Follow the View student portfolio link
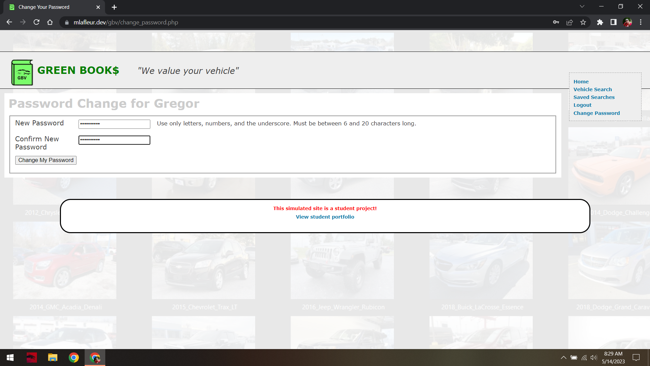650x366 pixels. pos(325,217)
